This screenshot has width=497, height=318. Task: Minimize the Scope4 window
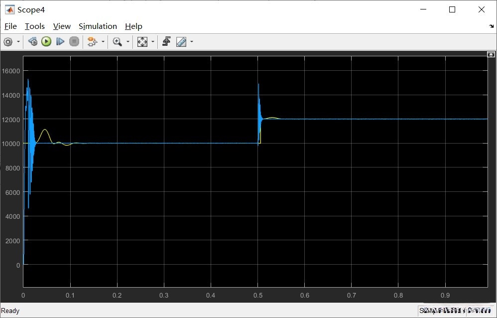point(423,10)
